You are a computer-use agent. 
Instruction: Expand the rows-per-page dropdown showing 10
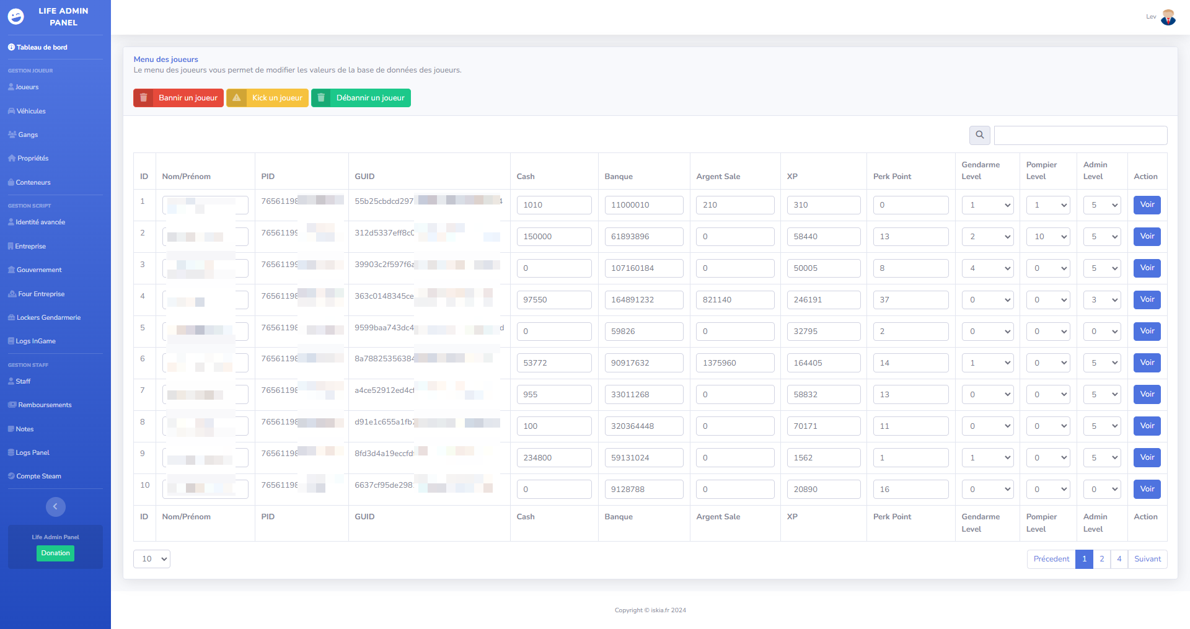point(152,559)
